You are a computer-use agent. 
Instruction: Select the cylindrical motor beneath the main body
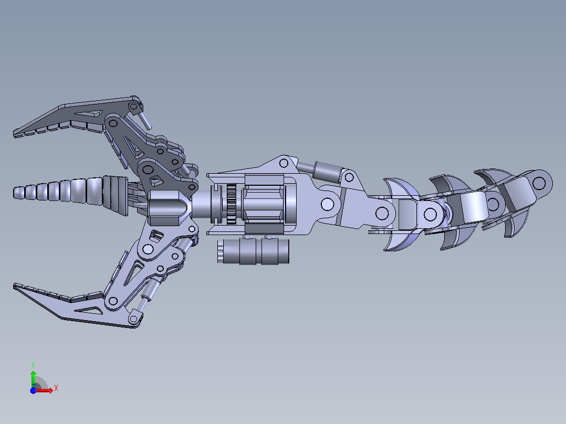pos(254,251)
